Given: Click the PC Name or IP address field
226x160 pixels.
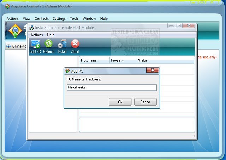Looking at the screenshot, I should pos(112,87).
